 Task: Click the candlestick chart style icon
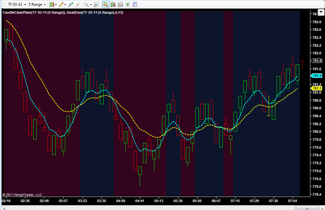[x=52, y=4]
